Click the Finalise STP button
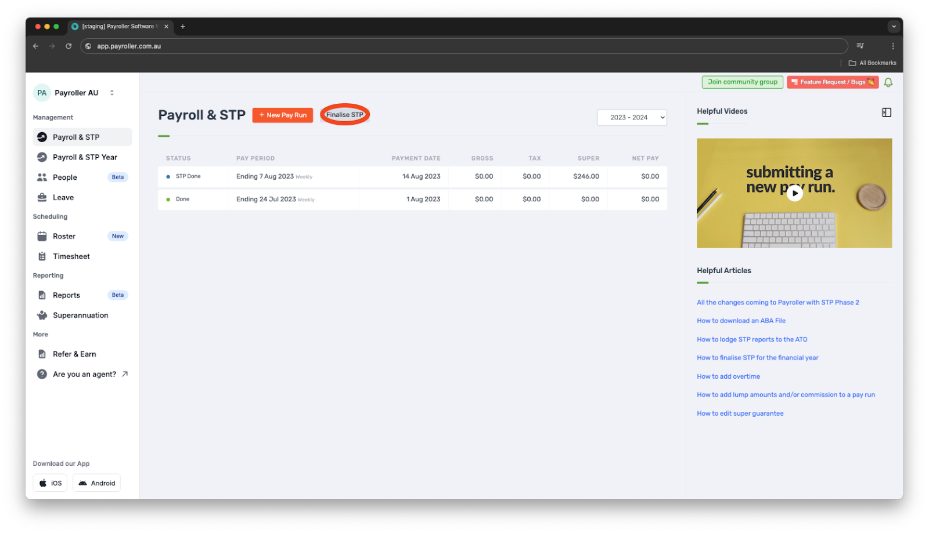The height and width of the screenshot is (533, 929). [x=344, y=114]
